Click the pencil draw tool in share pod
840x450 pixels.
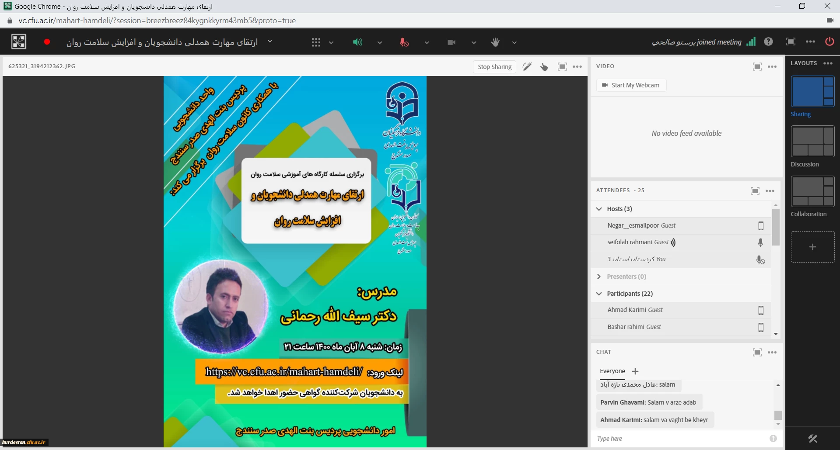[527, 67]
